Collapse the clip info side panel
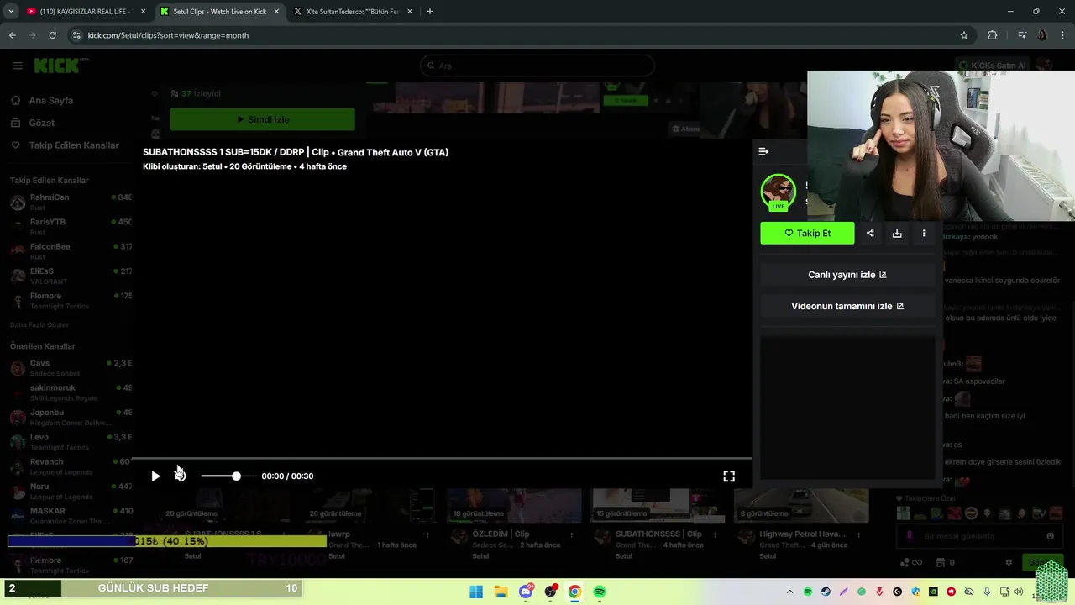1075x605 pixels. [763, 151]
